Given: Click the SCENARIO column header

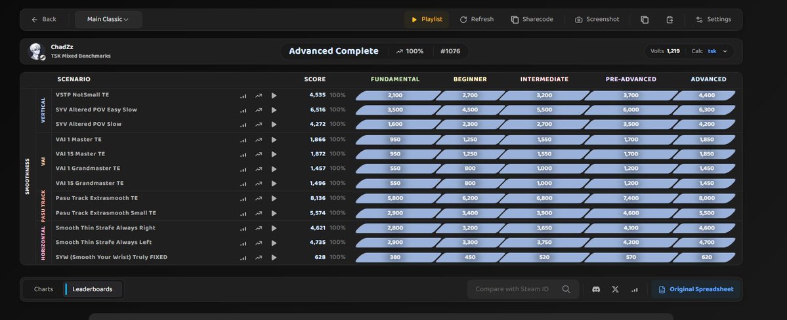Looking at the screenshot, I should 74,79.
